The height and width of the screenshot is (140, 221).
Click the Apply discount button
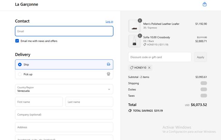click(200, 57)
